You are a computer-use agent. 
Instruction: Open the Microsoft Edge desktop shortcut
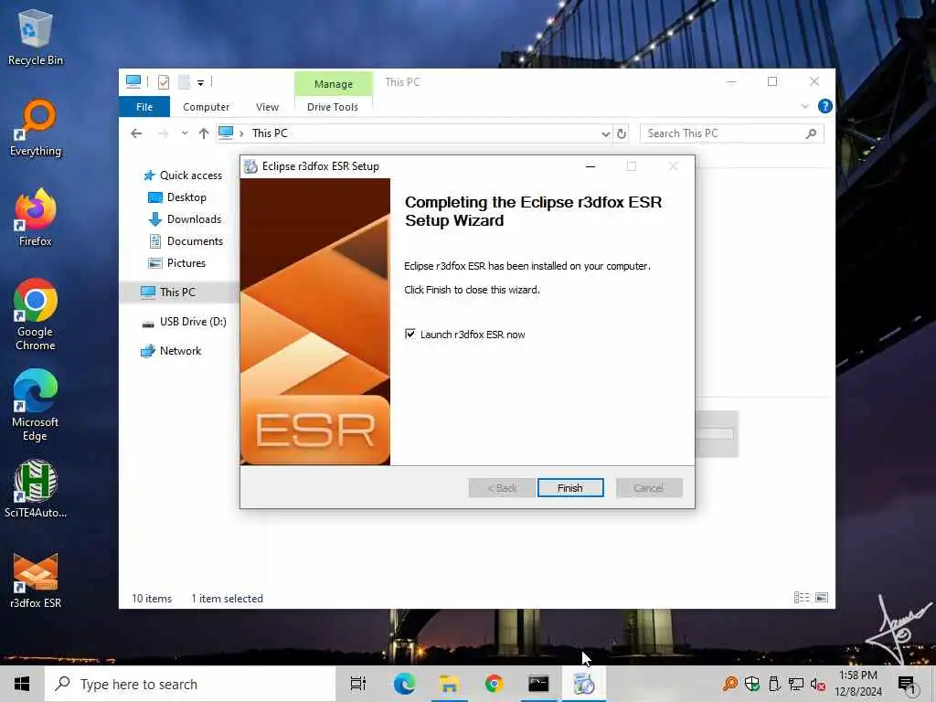tap(36, 405)
